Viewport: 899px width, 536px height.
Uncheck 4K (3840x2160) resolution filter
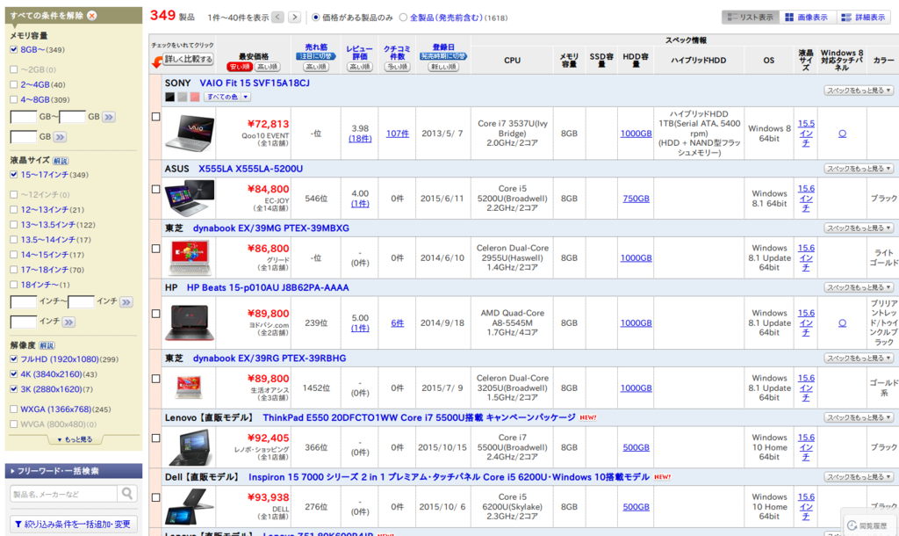click(14, 374)
